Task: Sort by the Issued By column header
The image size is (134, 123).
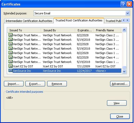Action: click(x=58, y=30)
